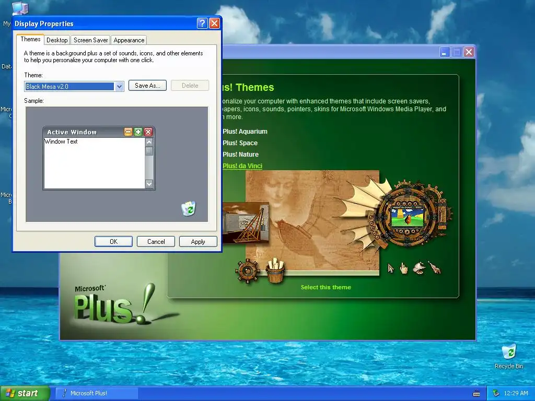Click the sample scrollbar thumb
Viewport: 535px width, 401px height.
click(149, 151)
